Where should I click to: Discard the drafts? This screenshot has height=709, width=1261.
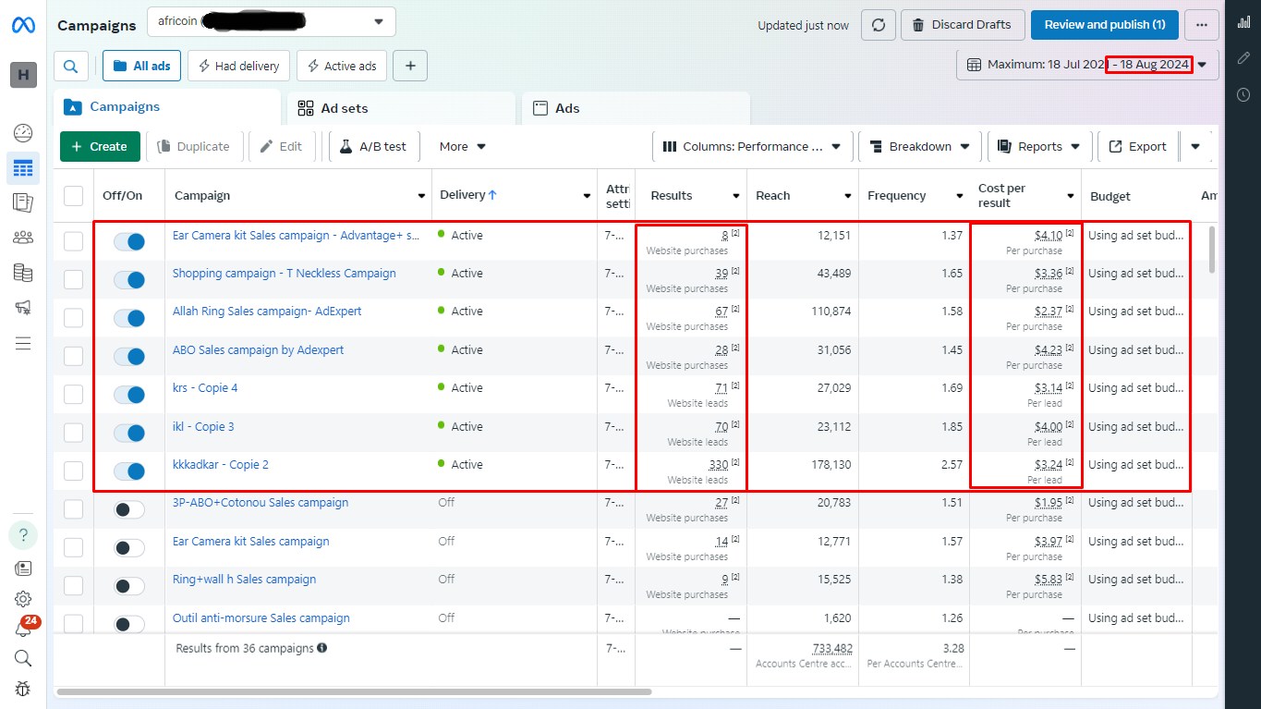point(963,25)
